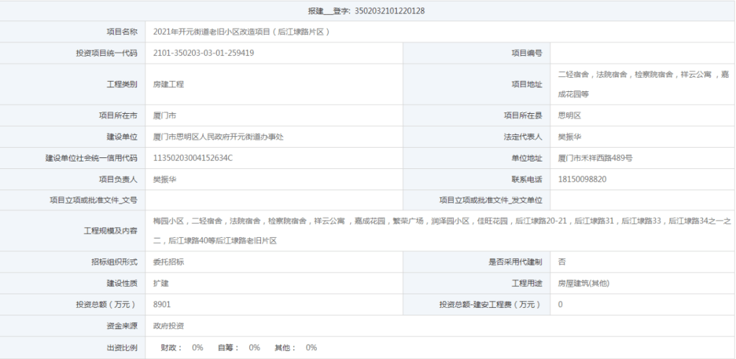The height and width of the screenshot is (359, 736).
Task: Click the total investment value 8901
Action: (162, 305)
